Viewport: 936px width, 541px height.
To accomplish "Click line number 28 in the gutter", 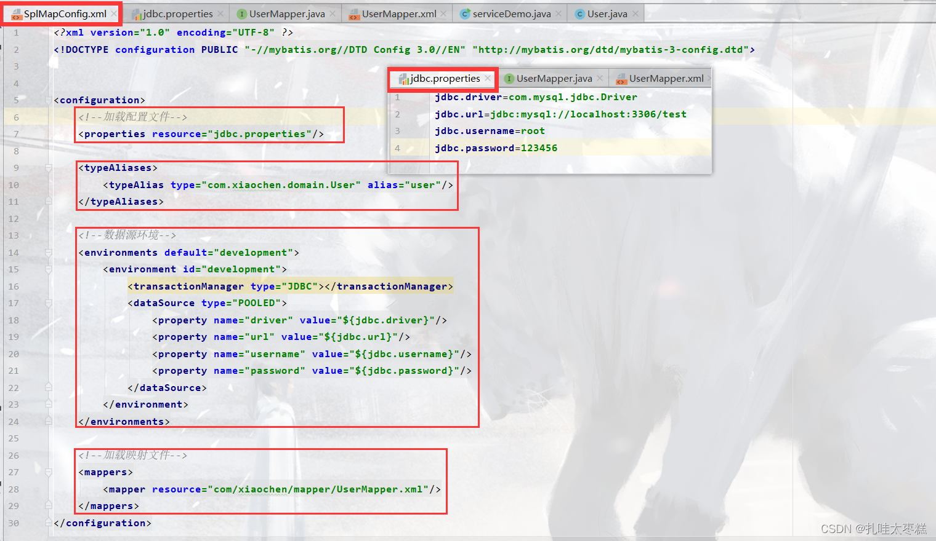I will 14,489.
